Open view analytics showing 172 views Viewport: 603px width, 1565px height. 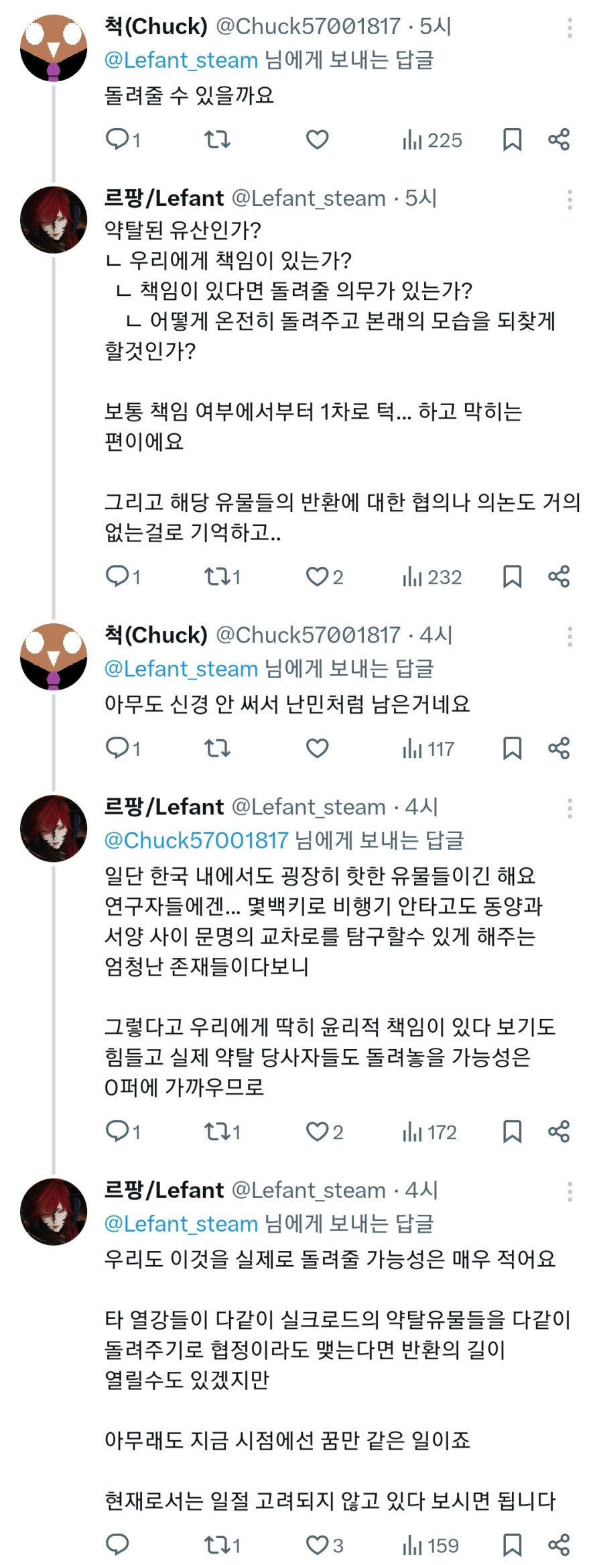(429, 1132)
